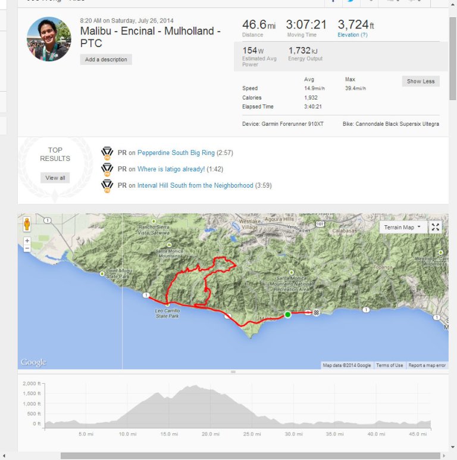Zoom in the map with plus button
The width and height of the screenshot is (457, 460).
point(27,241)
